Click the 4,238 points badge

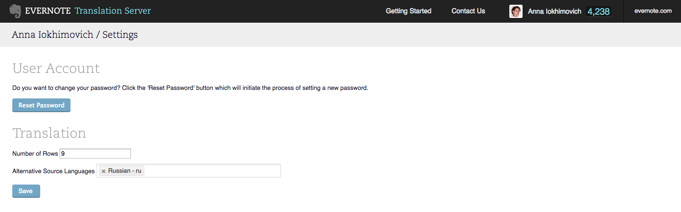click(598, 11)
